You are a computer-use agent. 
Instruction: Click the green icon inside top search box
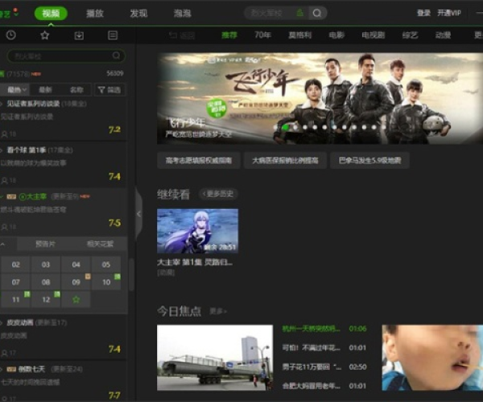coord(299,13)
